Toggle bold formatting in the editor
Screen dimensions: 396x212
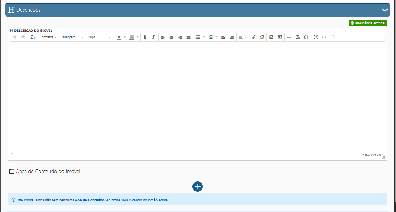click(x=145, y=37)
